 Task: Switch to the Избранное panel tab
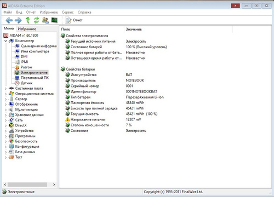pos(27,29)
